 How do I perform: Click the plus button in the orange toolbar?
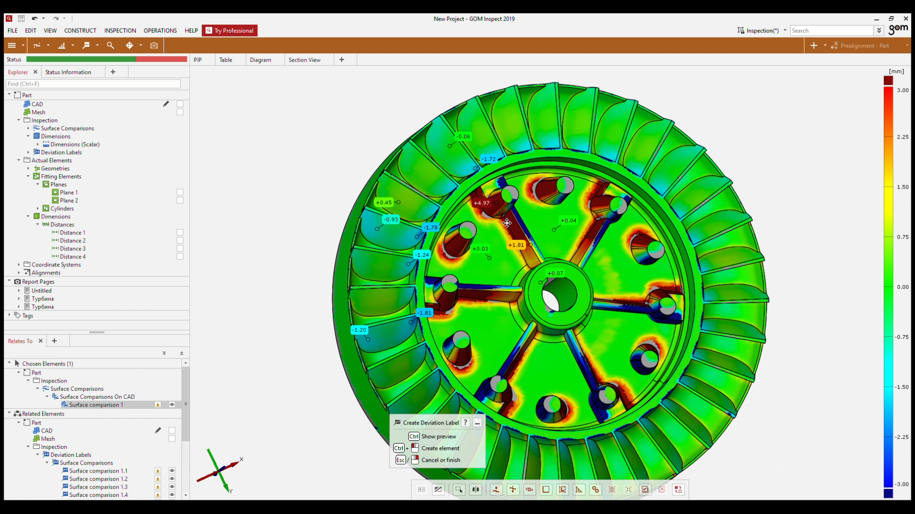click(814, 45)
